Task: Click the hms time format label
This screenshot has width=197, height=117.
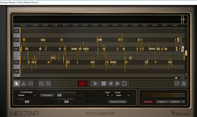Action: click(23, 26)
